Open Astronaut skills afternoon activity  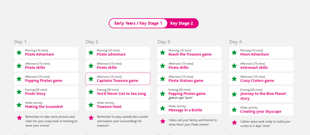261,66
